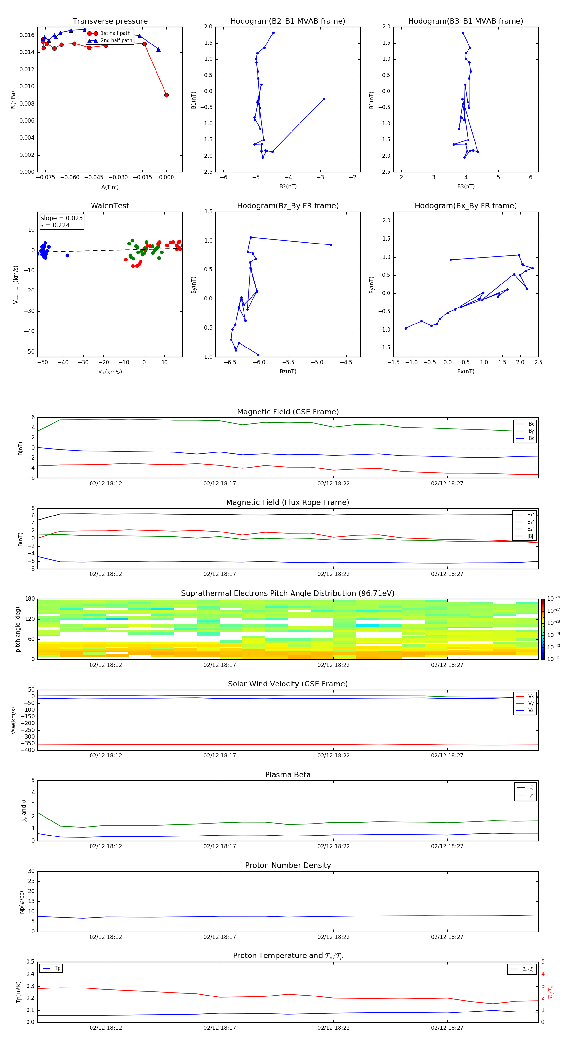Click the 'Transverse pressure' plot title
Viewport: 576px width, 1056px height.
pyautogui.click(x=110, y=21)
